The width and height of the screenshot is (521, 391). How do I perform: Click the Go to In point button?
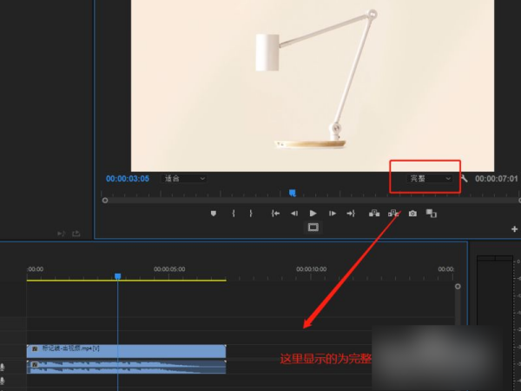click(275, 213)
